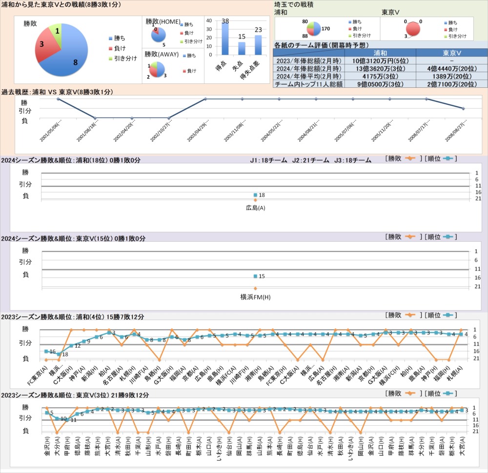Select the cell 4175万(3位)
The width and height of the screenshot is (488, 473).
click(380, 76)
